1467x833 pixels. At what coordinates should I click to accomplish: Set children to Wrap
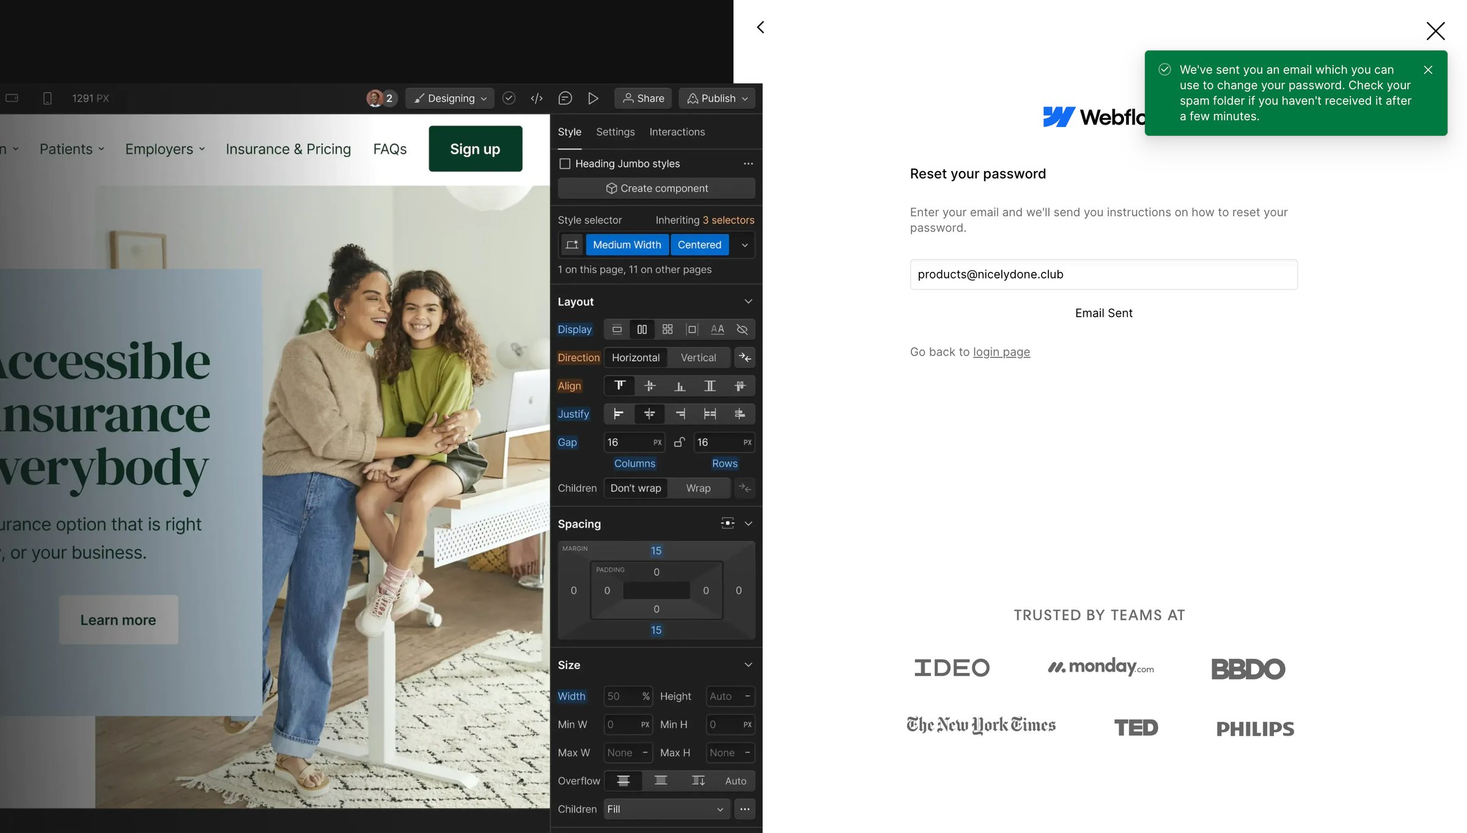(x=698, y=488)
